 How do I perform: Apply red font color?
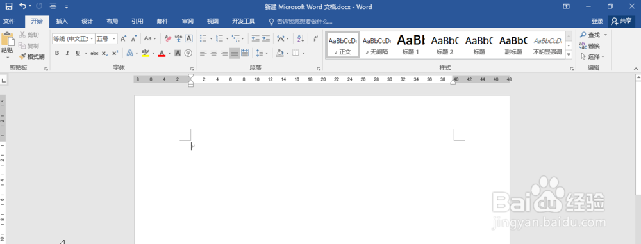[162, 53]
